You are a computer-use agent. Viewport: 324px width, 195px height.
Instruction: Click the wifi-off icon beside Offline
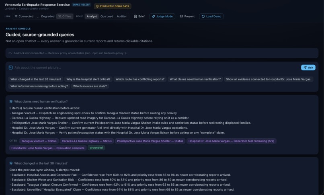[x=60, y=16]
